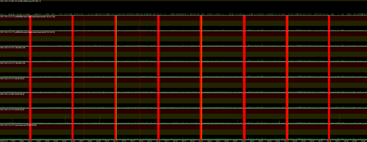Select the 82.98.102.65 graph label
367x142 pixels.
pos(12,109)
